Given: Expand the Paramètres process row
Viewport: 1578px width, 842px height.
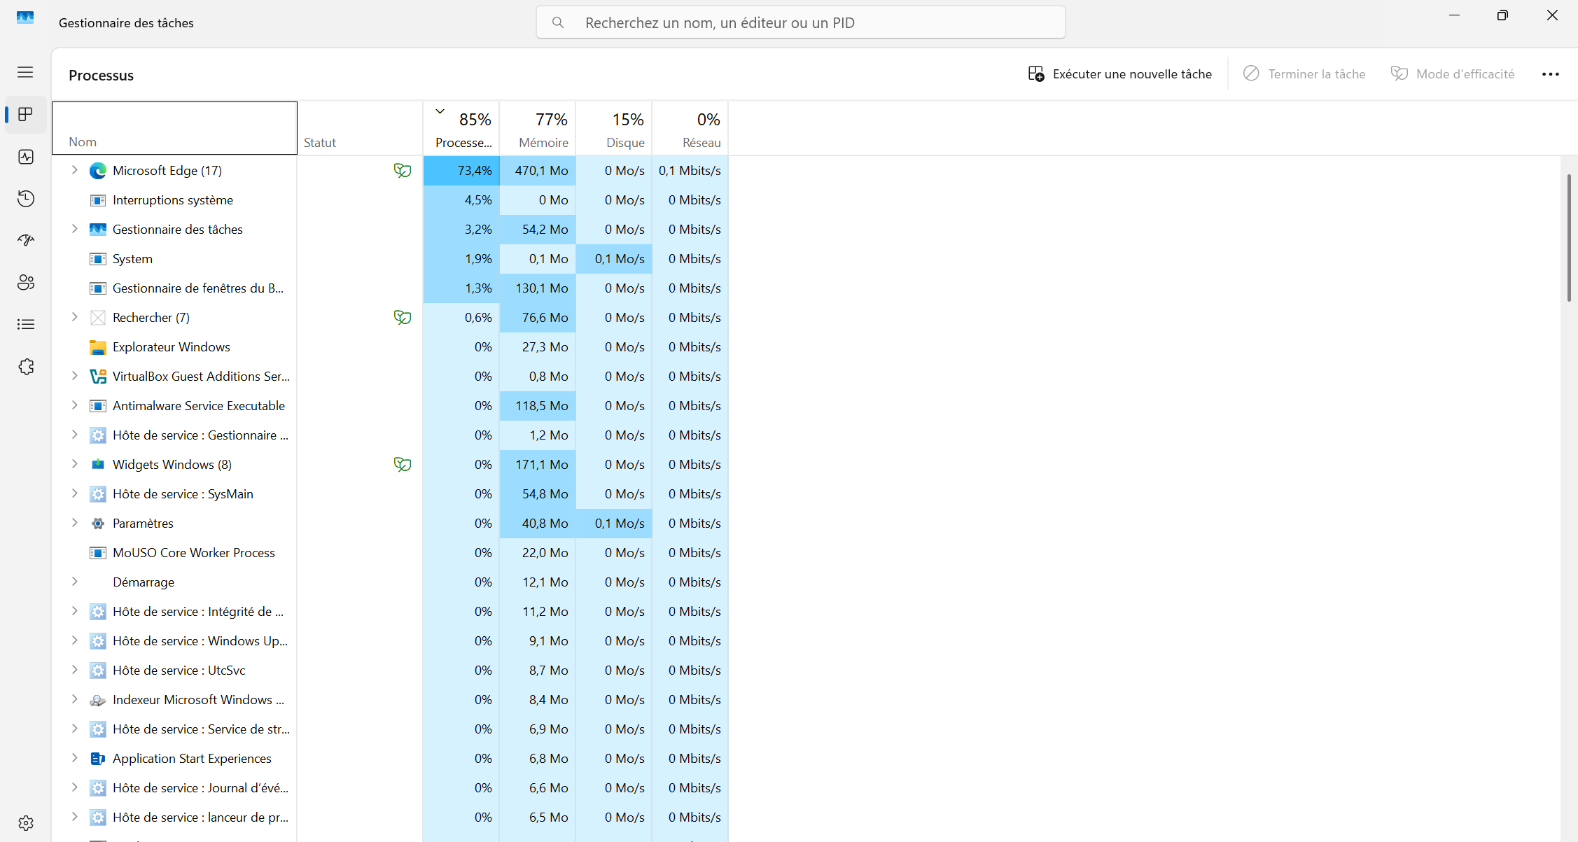Looking at the screenshot, I should pos(74,523).
